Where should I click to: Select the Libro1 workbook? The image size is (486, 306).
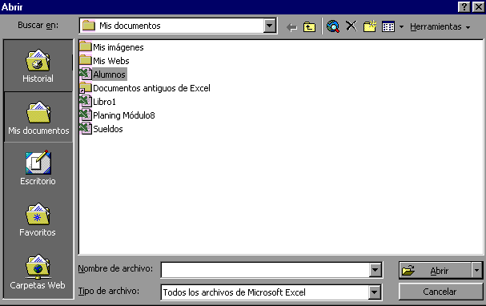coord(98,102)
